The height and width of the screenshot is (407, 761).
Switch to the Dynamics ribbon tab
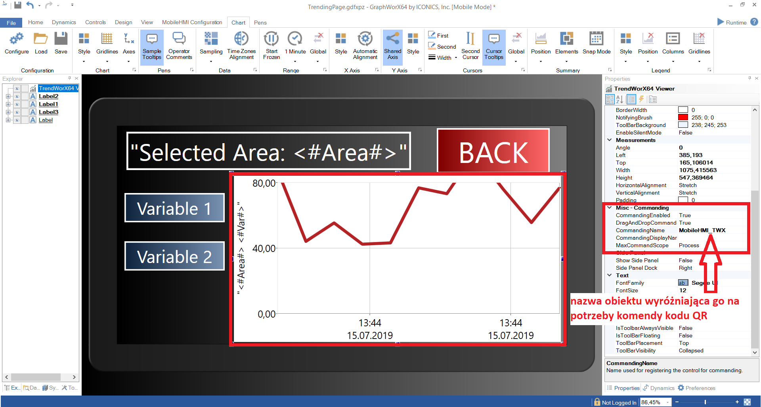coord(64,23)
